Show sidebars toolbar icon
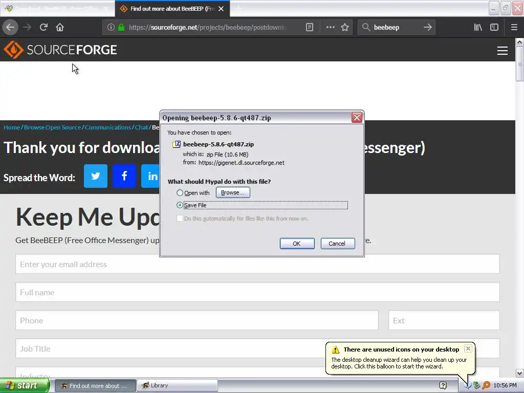This screenshot has width=524, height=393. coord(494,28)
